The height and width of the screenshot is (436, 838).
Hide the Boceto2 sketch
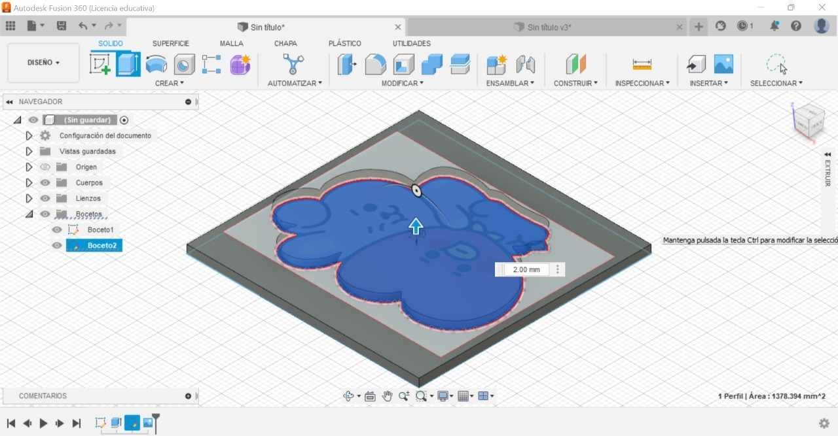pos(57,246)
